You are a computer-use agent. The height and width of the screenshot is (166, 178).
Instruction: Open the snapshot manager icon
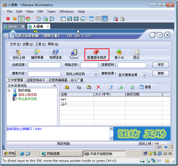click(x=52, y=19)
